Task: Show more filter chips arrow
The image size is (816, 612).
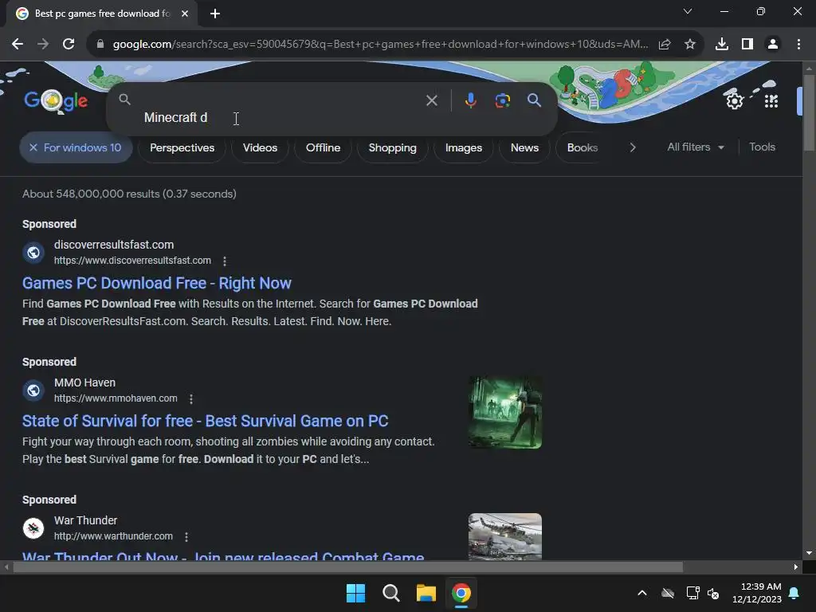Action: click(x=633, y=147)
